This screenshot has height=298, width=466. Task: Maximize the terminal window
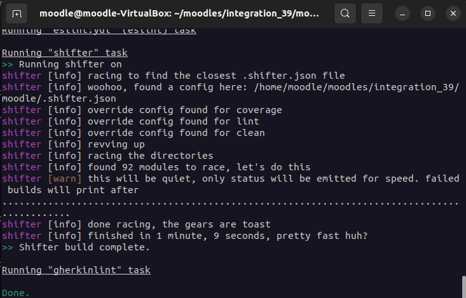click(x=428, y=14)
